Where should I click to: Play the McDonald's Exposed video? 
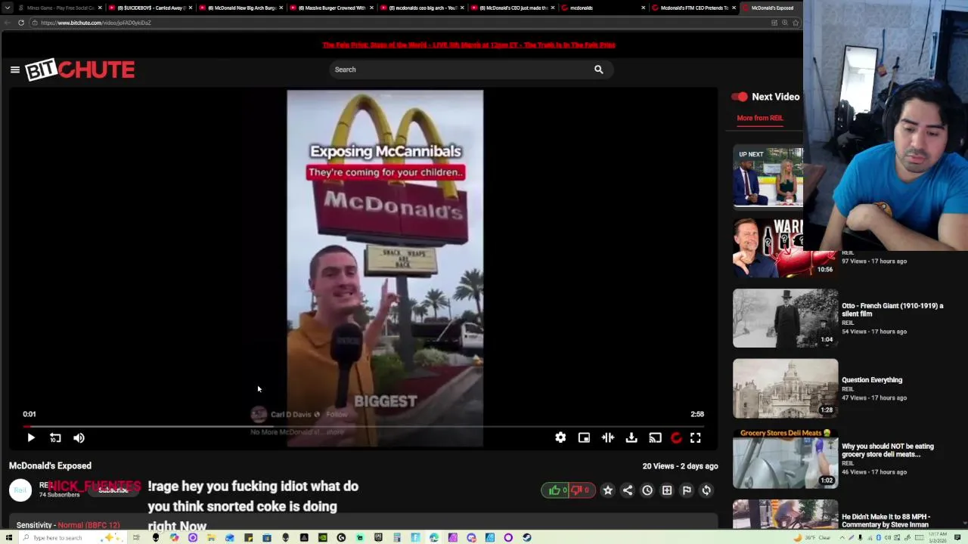tap(31, 437)
